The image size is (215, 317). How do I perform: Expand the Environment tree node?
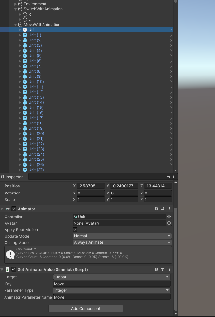click(x=15, y=4)
